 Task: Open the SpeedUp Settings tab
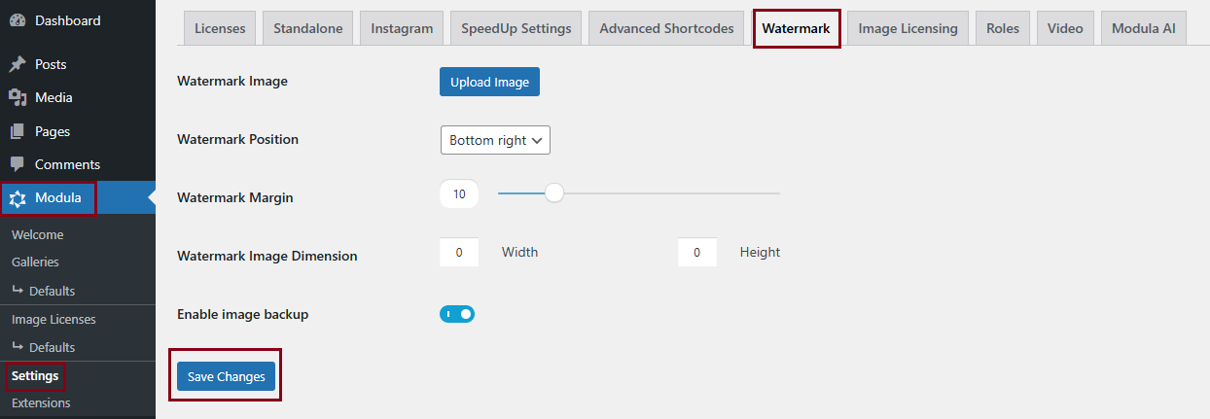(x=516, y=28)
